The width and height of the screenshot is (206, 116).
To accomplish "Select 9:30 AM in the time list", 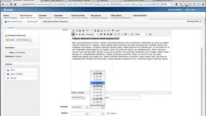I will point(98,77).
